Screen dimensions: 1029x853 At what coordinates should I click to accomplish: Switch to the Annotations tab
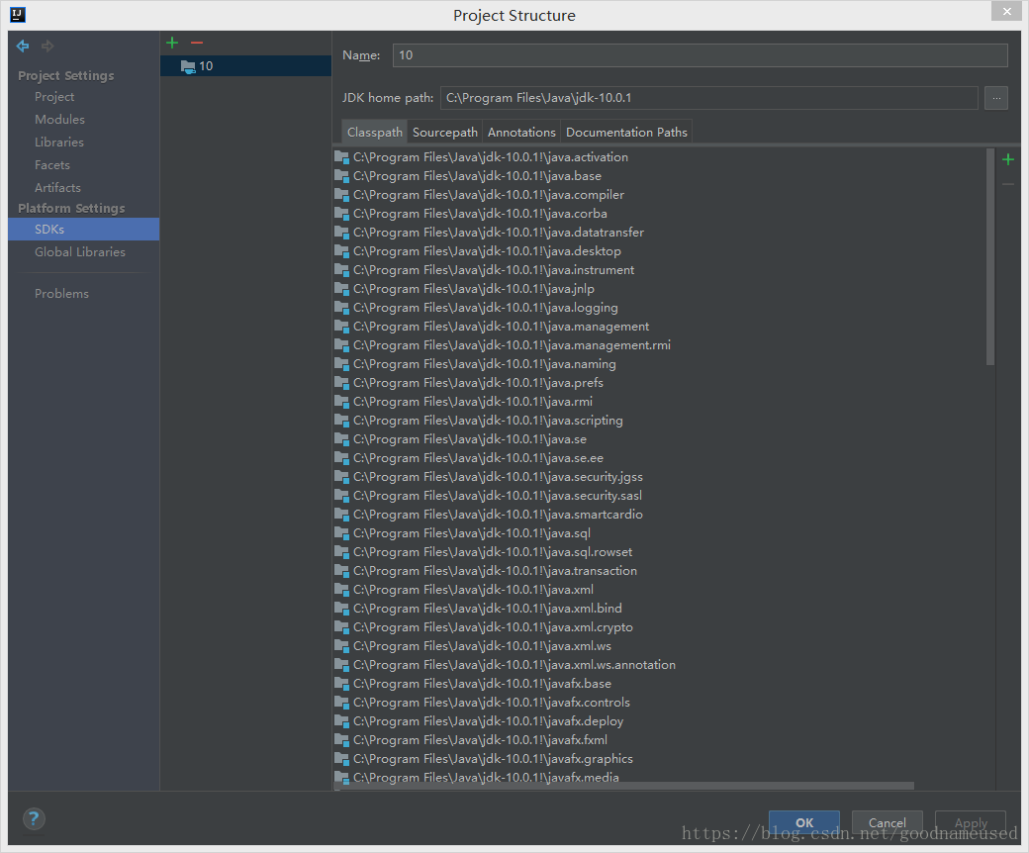(x=521, y=132)
